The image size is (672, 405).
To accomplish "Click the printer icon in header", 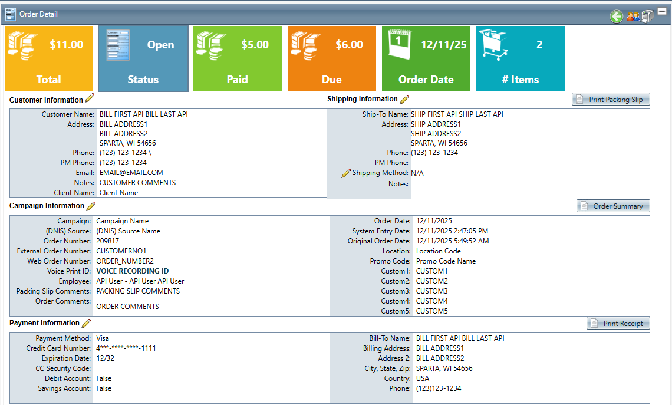I will pos(648,17).
